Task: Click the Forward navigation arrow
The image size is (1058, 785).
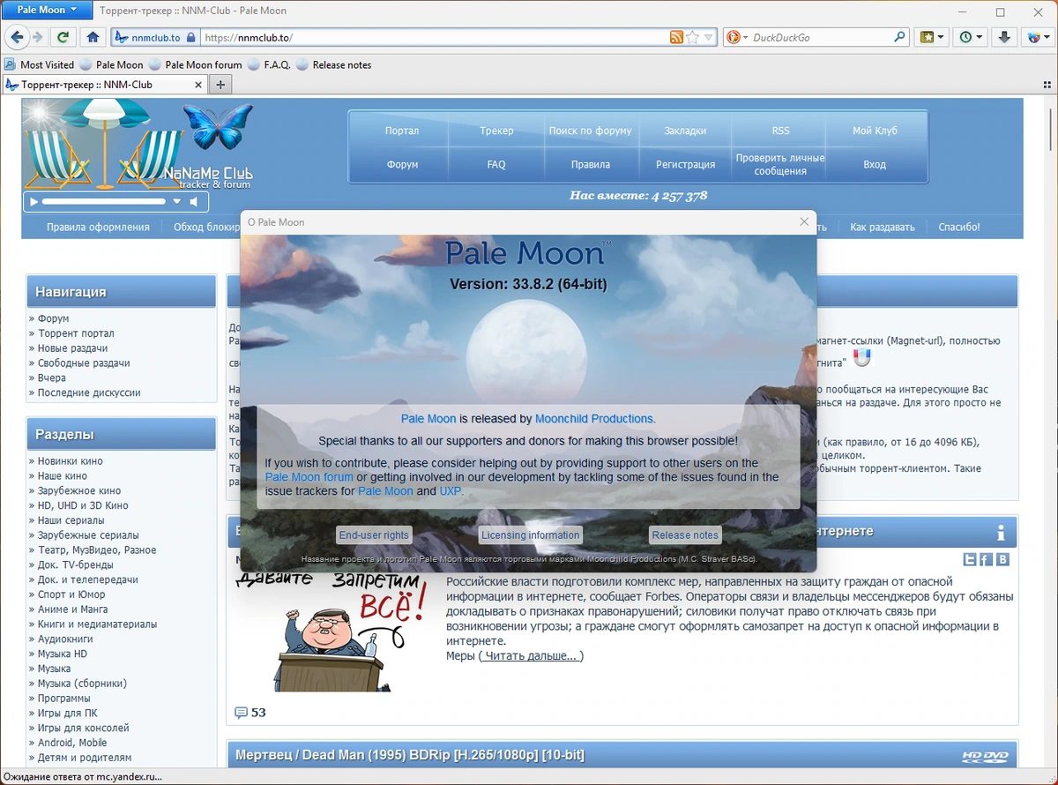Action: [x=37, y=37]
